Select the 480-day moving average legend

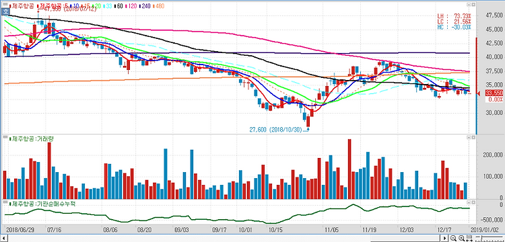(x=158, y=6)
